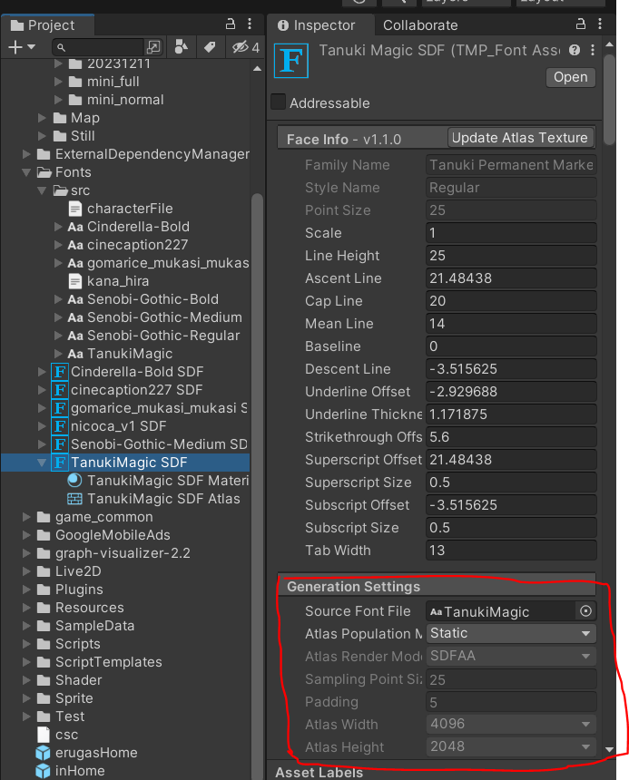Expand the Scripts folder

26,644
